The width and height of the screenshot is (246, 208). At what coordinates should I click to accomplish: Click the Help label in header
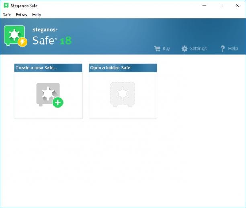pos(233,49)
